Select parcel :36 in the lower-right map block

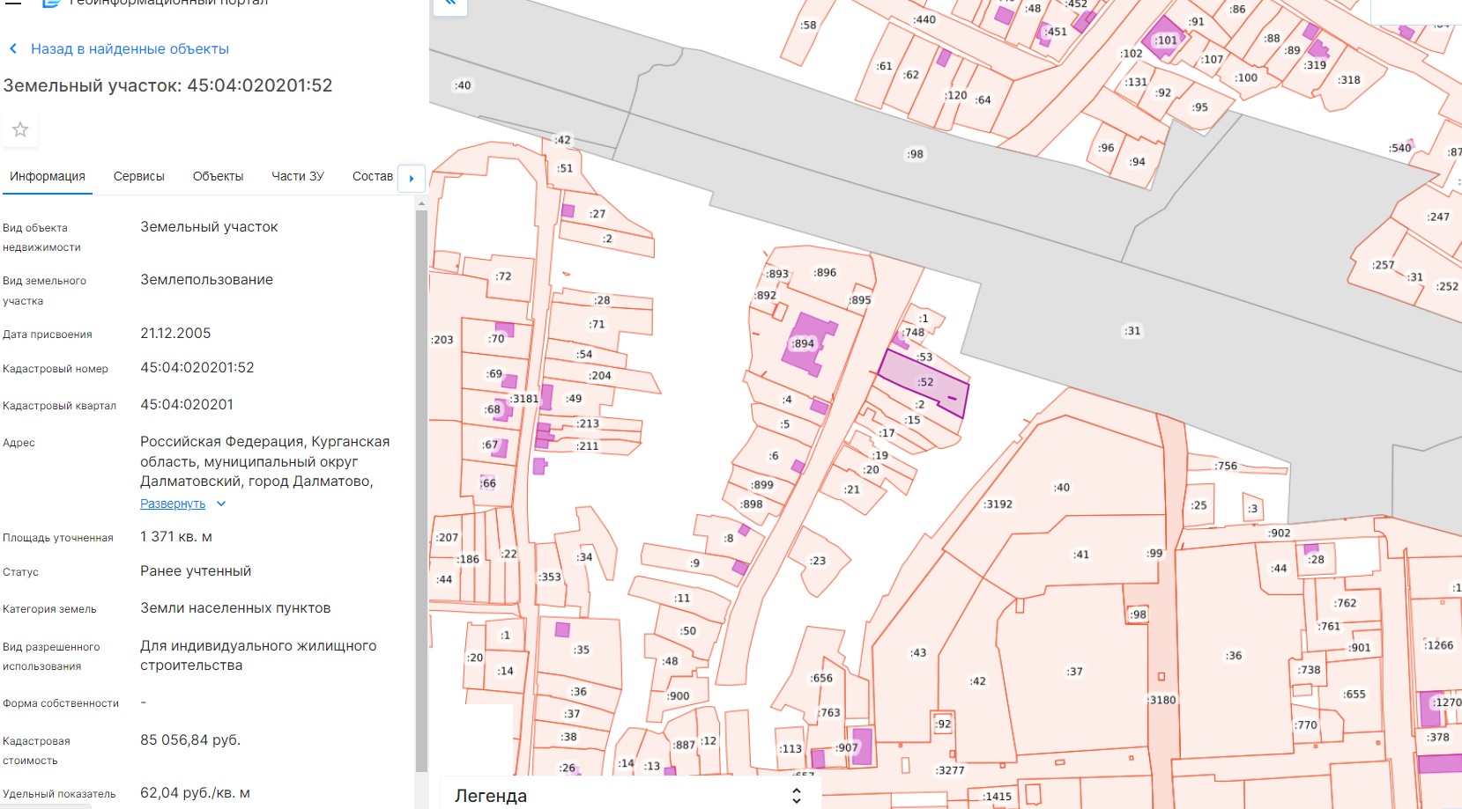(x=1234, y=656)
